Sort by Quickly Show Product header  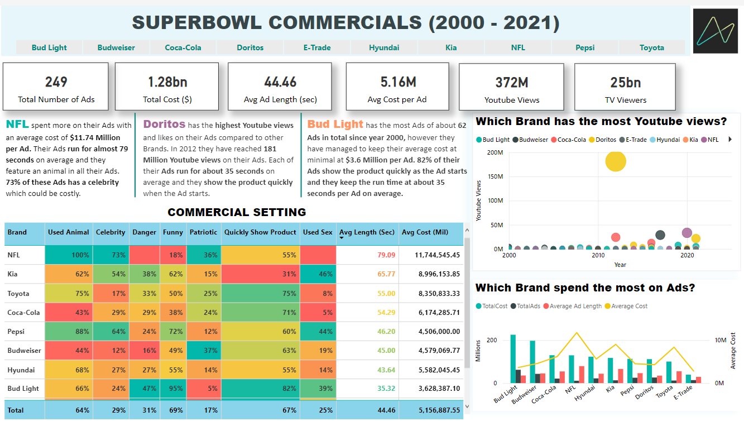pyautogui.click(x=260, y=232)
